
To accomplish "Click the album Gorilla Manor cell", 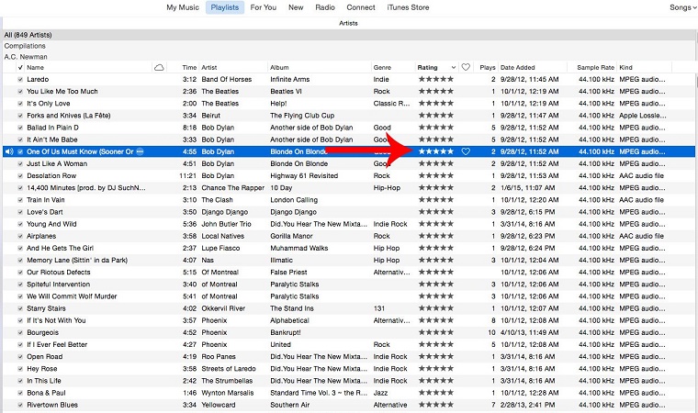I will [291, 236].
